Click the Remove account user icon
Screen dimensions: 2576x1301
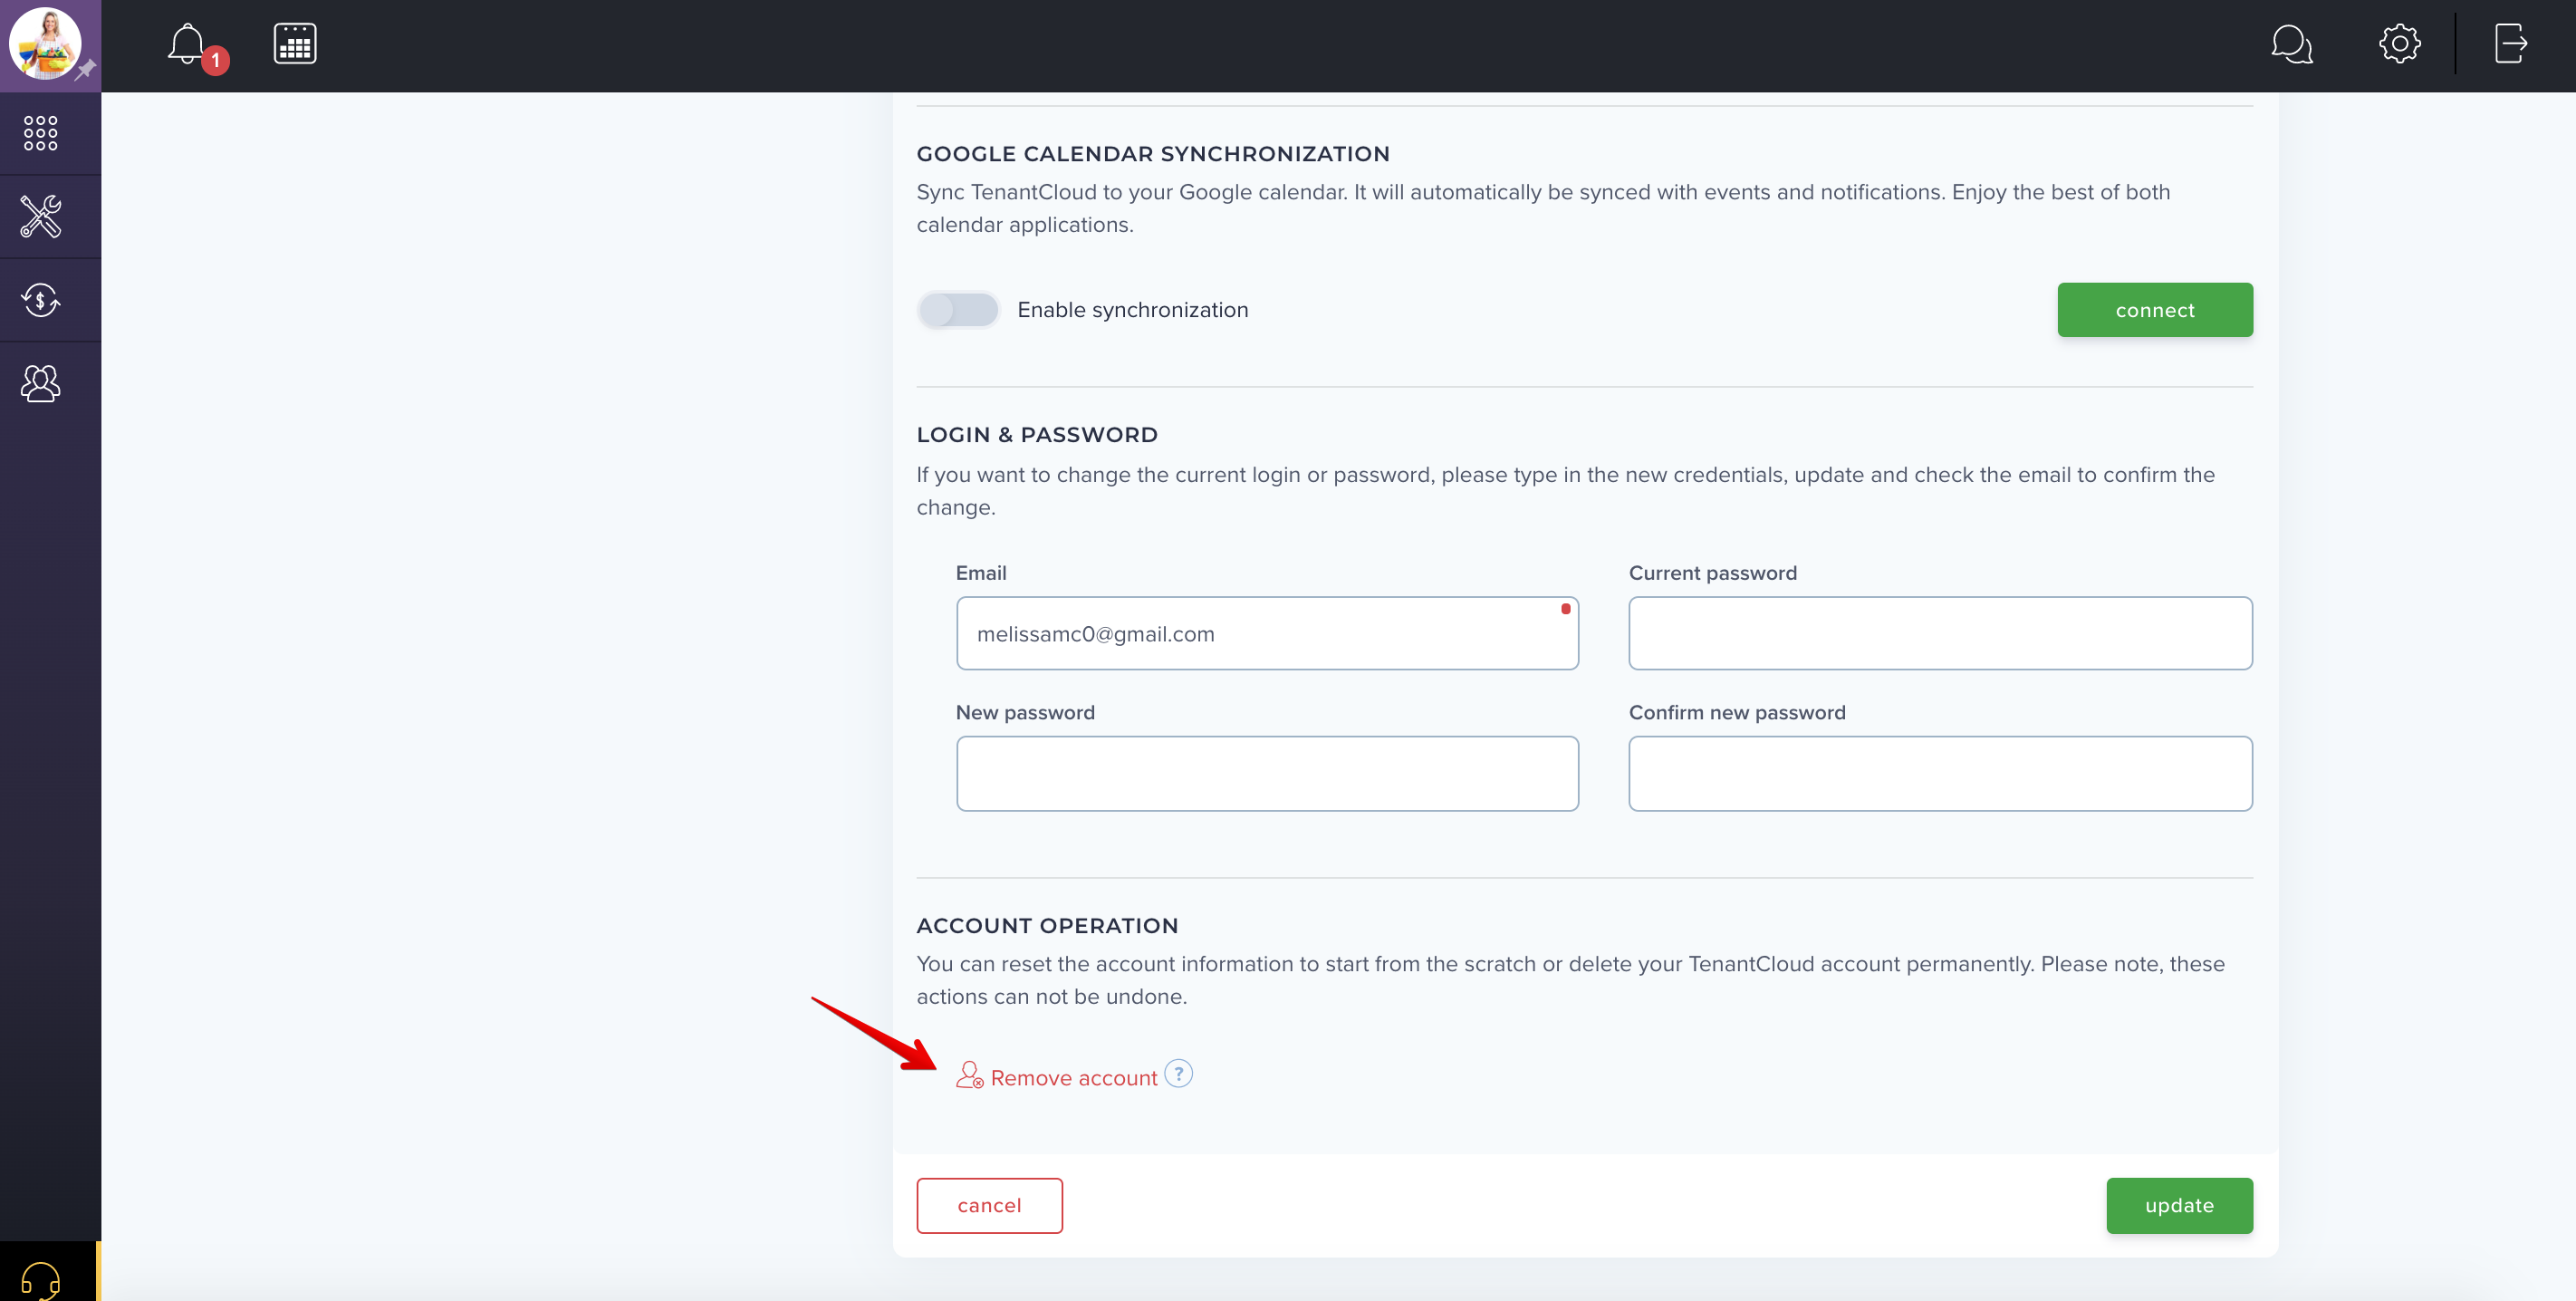pos(969,1075)
